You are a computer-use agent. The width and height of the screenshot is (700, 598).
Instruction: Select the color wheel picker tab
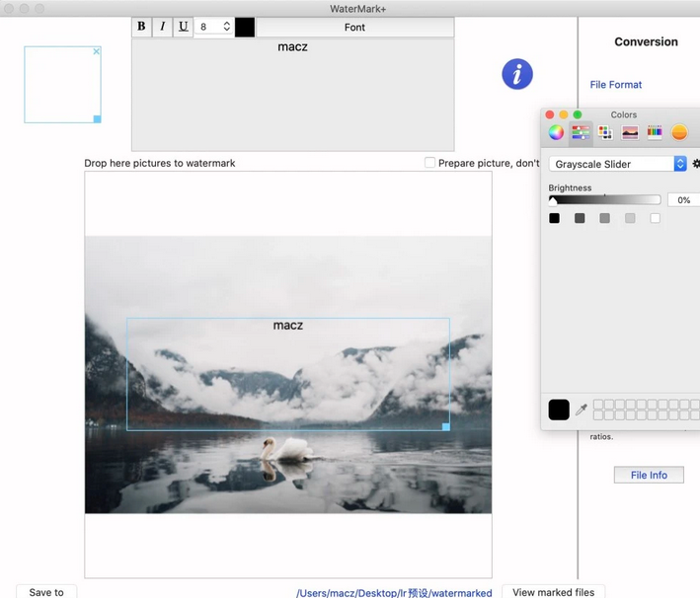point(556,132)
